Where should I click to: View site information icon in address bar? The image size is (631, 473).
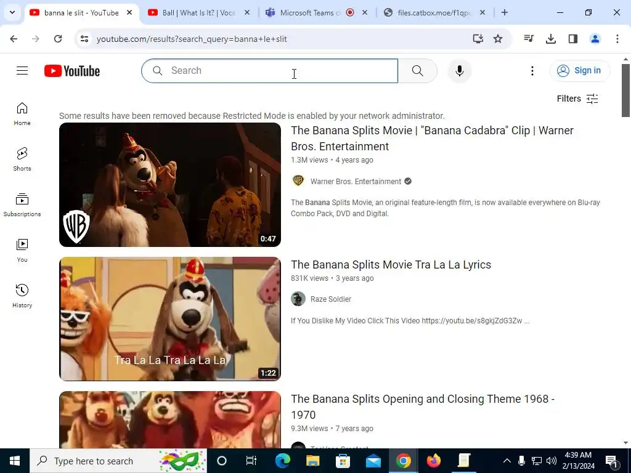[84, 39]
